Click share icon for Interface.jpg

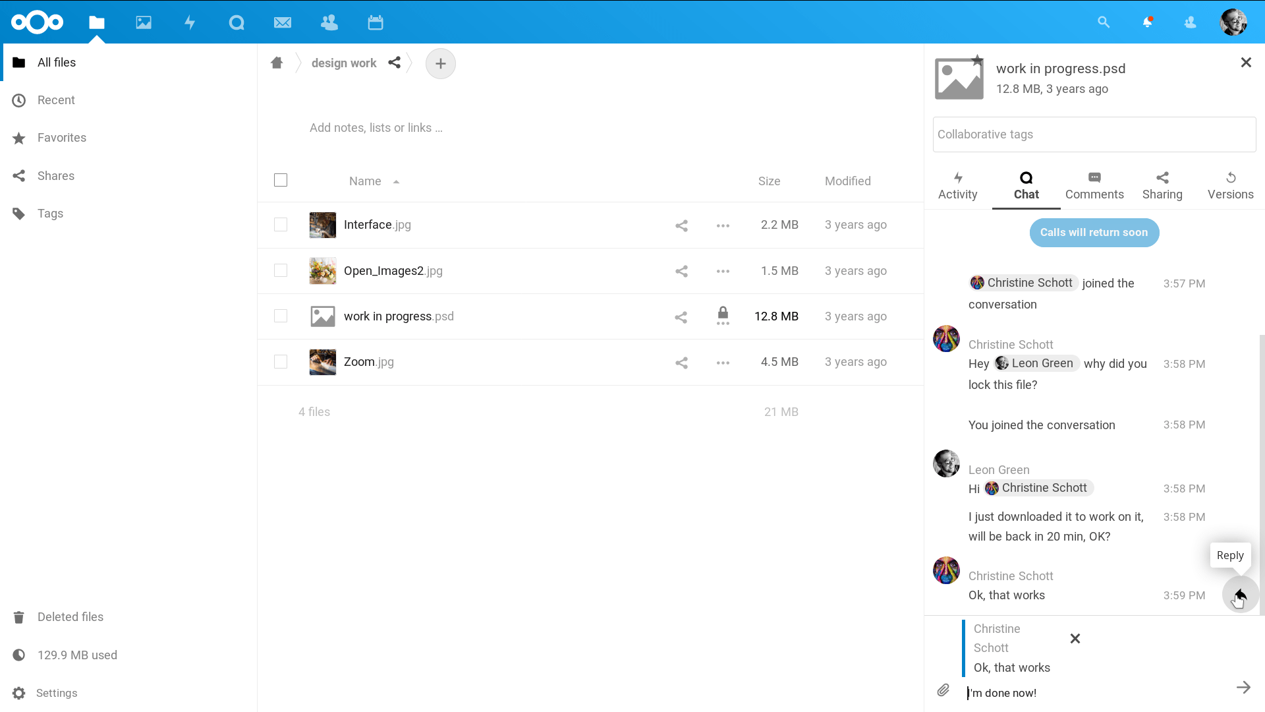pyautogui.click(x=681, y=225)
